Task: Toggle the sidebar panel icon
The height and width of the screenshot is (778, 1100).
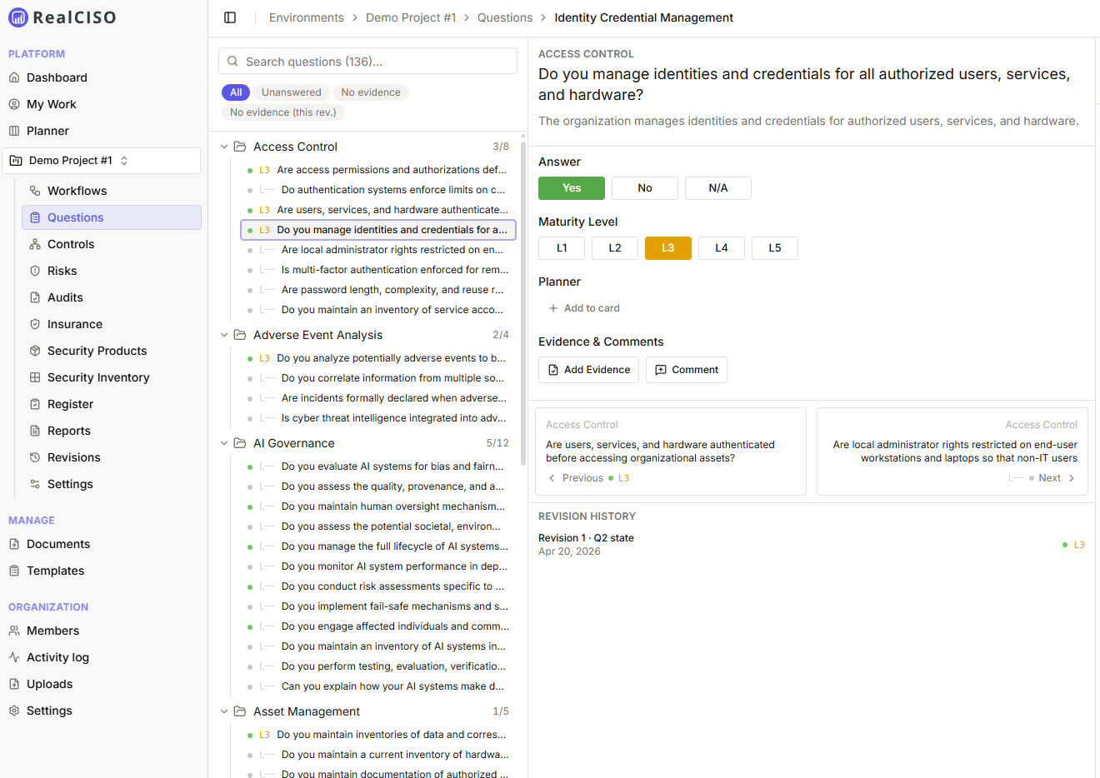Action: click(x=230, y=17)
